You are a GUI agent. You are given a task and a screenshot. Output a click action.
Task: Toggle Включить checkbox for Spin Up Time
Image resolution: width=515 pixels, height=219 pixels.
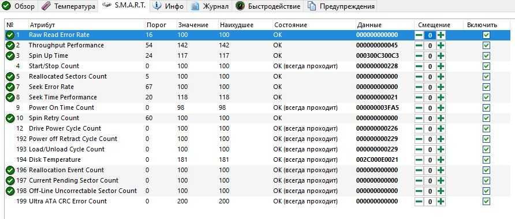487,56
